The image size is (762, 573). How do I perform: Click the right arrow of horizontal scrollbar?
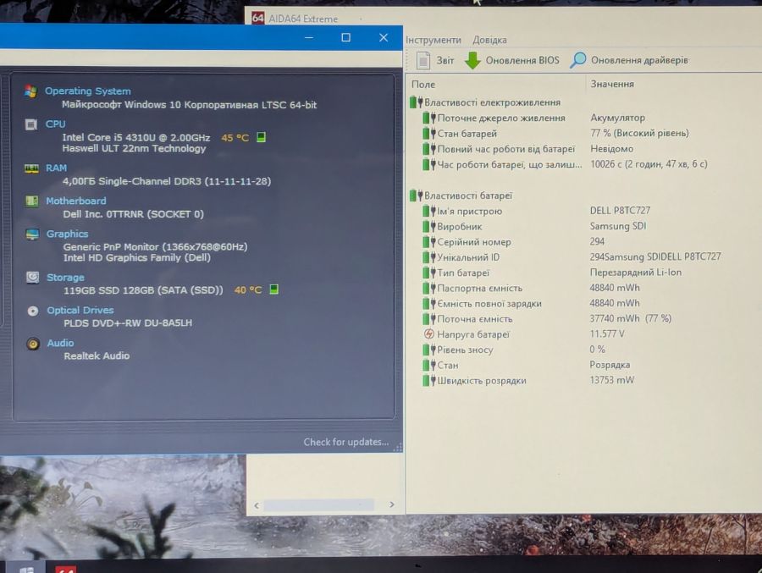click(x=392, y=504)
